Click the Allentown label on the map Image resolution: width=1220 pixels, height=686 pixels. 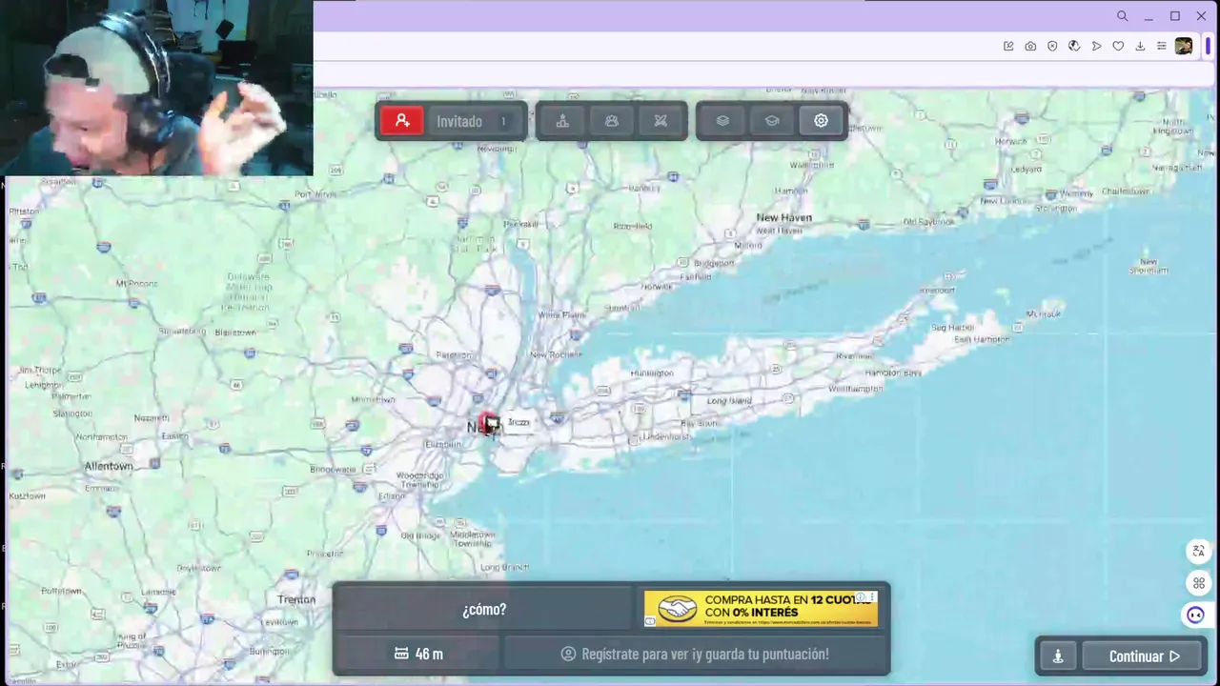tap(109, 466)
